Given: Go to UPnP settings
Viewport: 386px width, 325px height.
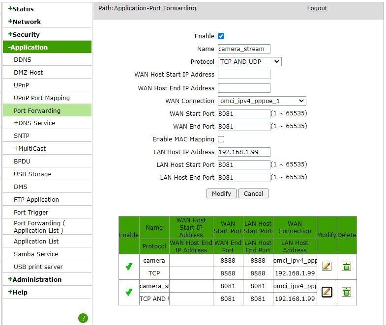Looking at the screenshot, I should coord(22,85).
